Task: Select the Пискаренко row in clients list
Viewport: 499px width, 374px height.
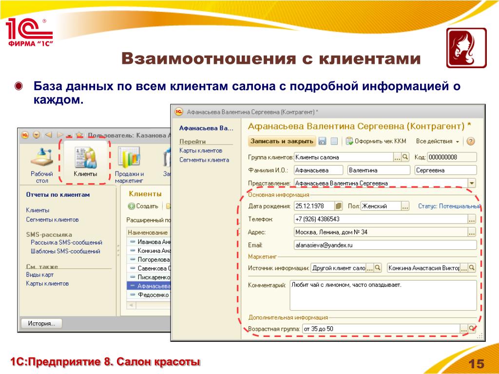Action: (149, 277)
